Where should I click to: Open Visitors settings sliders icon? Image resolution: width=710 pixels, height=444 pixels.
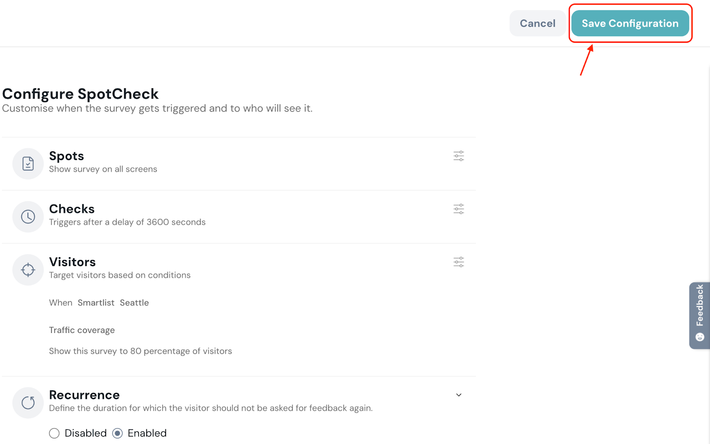pyautogui.click(x=458, y=262)
